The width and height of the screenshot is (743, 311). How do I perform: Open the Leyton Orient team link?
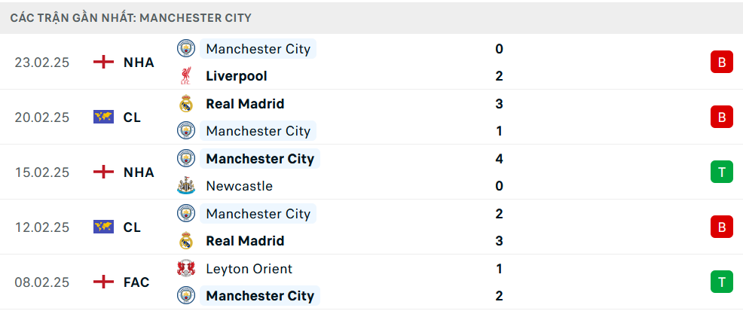pos(249,269)
